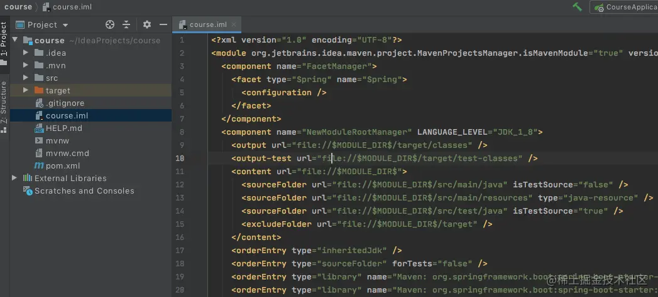Image resolution: width=658 pixels, height=297 pixels.
Task: Click the HELP.md markdown file icon
Action: click(x=39, y=128)
